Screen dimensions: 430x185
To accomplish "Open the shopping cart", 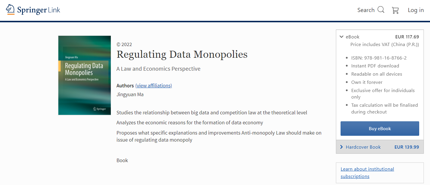I will [395, 10].
